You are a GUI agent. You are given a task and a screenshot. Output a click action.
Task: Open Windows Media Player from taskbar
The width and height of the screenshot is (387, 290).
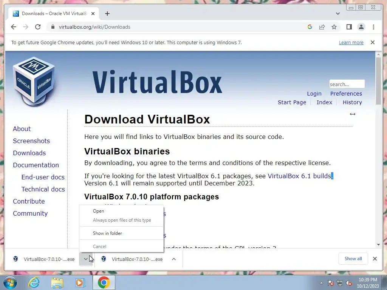[80, 282]
